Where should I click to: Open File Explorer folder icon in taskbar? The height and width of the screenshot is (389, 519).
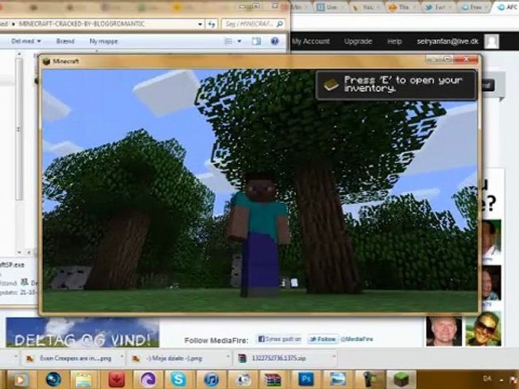click(x=84, y=380)
